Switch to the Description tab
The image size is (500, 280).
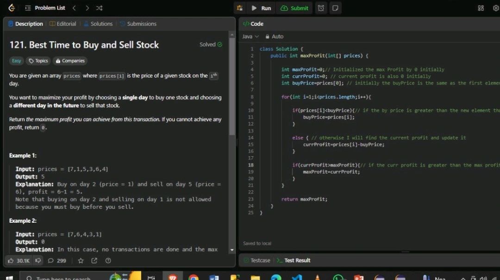tap(25, 24)
